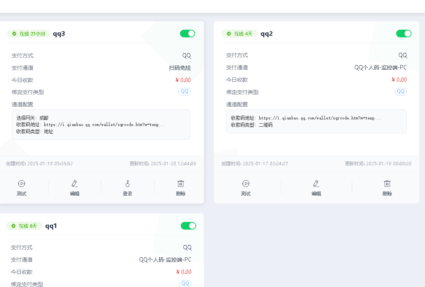Image resolution: width=425 pixels, height=287 pixels.
Task: Click 创建时间: 2025-01-19 05:35:52
Action: (39, 164)
